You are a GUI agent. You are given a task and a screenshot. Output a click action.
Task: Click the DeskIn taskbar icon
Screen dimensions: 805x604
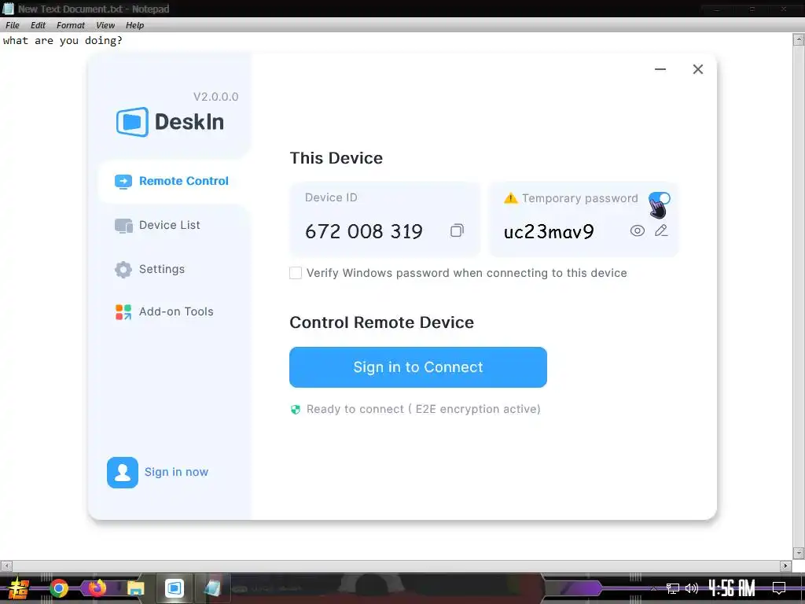click(174, 587)
